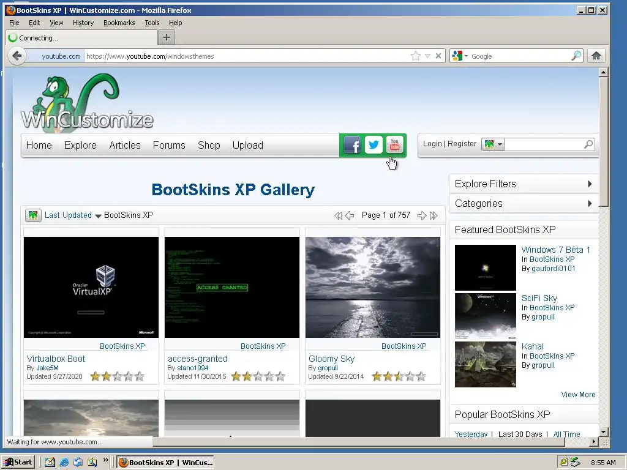The height and width of the screenshot is (470, 627).
Task: Go to the first page double-left arrow
Action: 338,216
